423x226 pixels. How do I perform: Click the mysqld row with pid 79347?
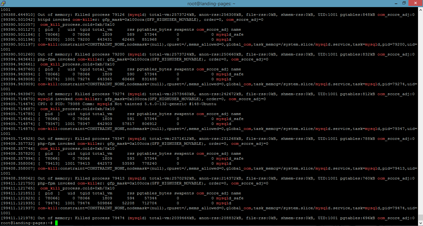click(116, 124)
